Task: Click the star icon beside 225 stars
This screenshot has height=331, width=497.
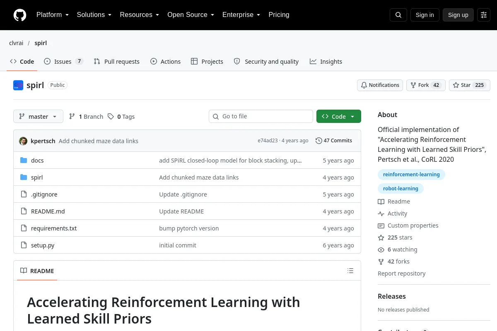Action: coord(381,237)
